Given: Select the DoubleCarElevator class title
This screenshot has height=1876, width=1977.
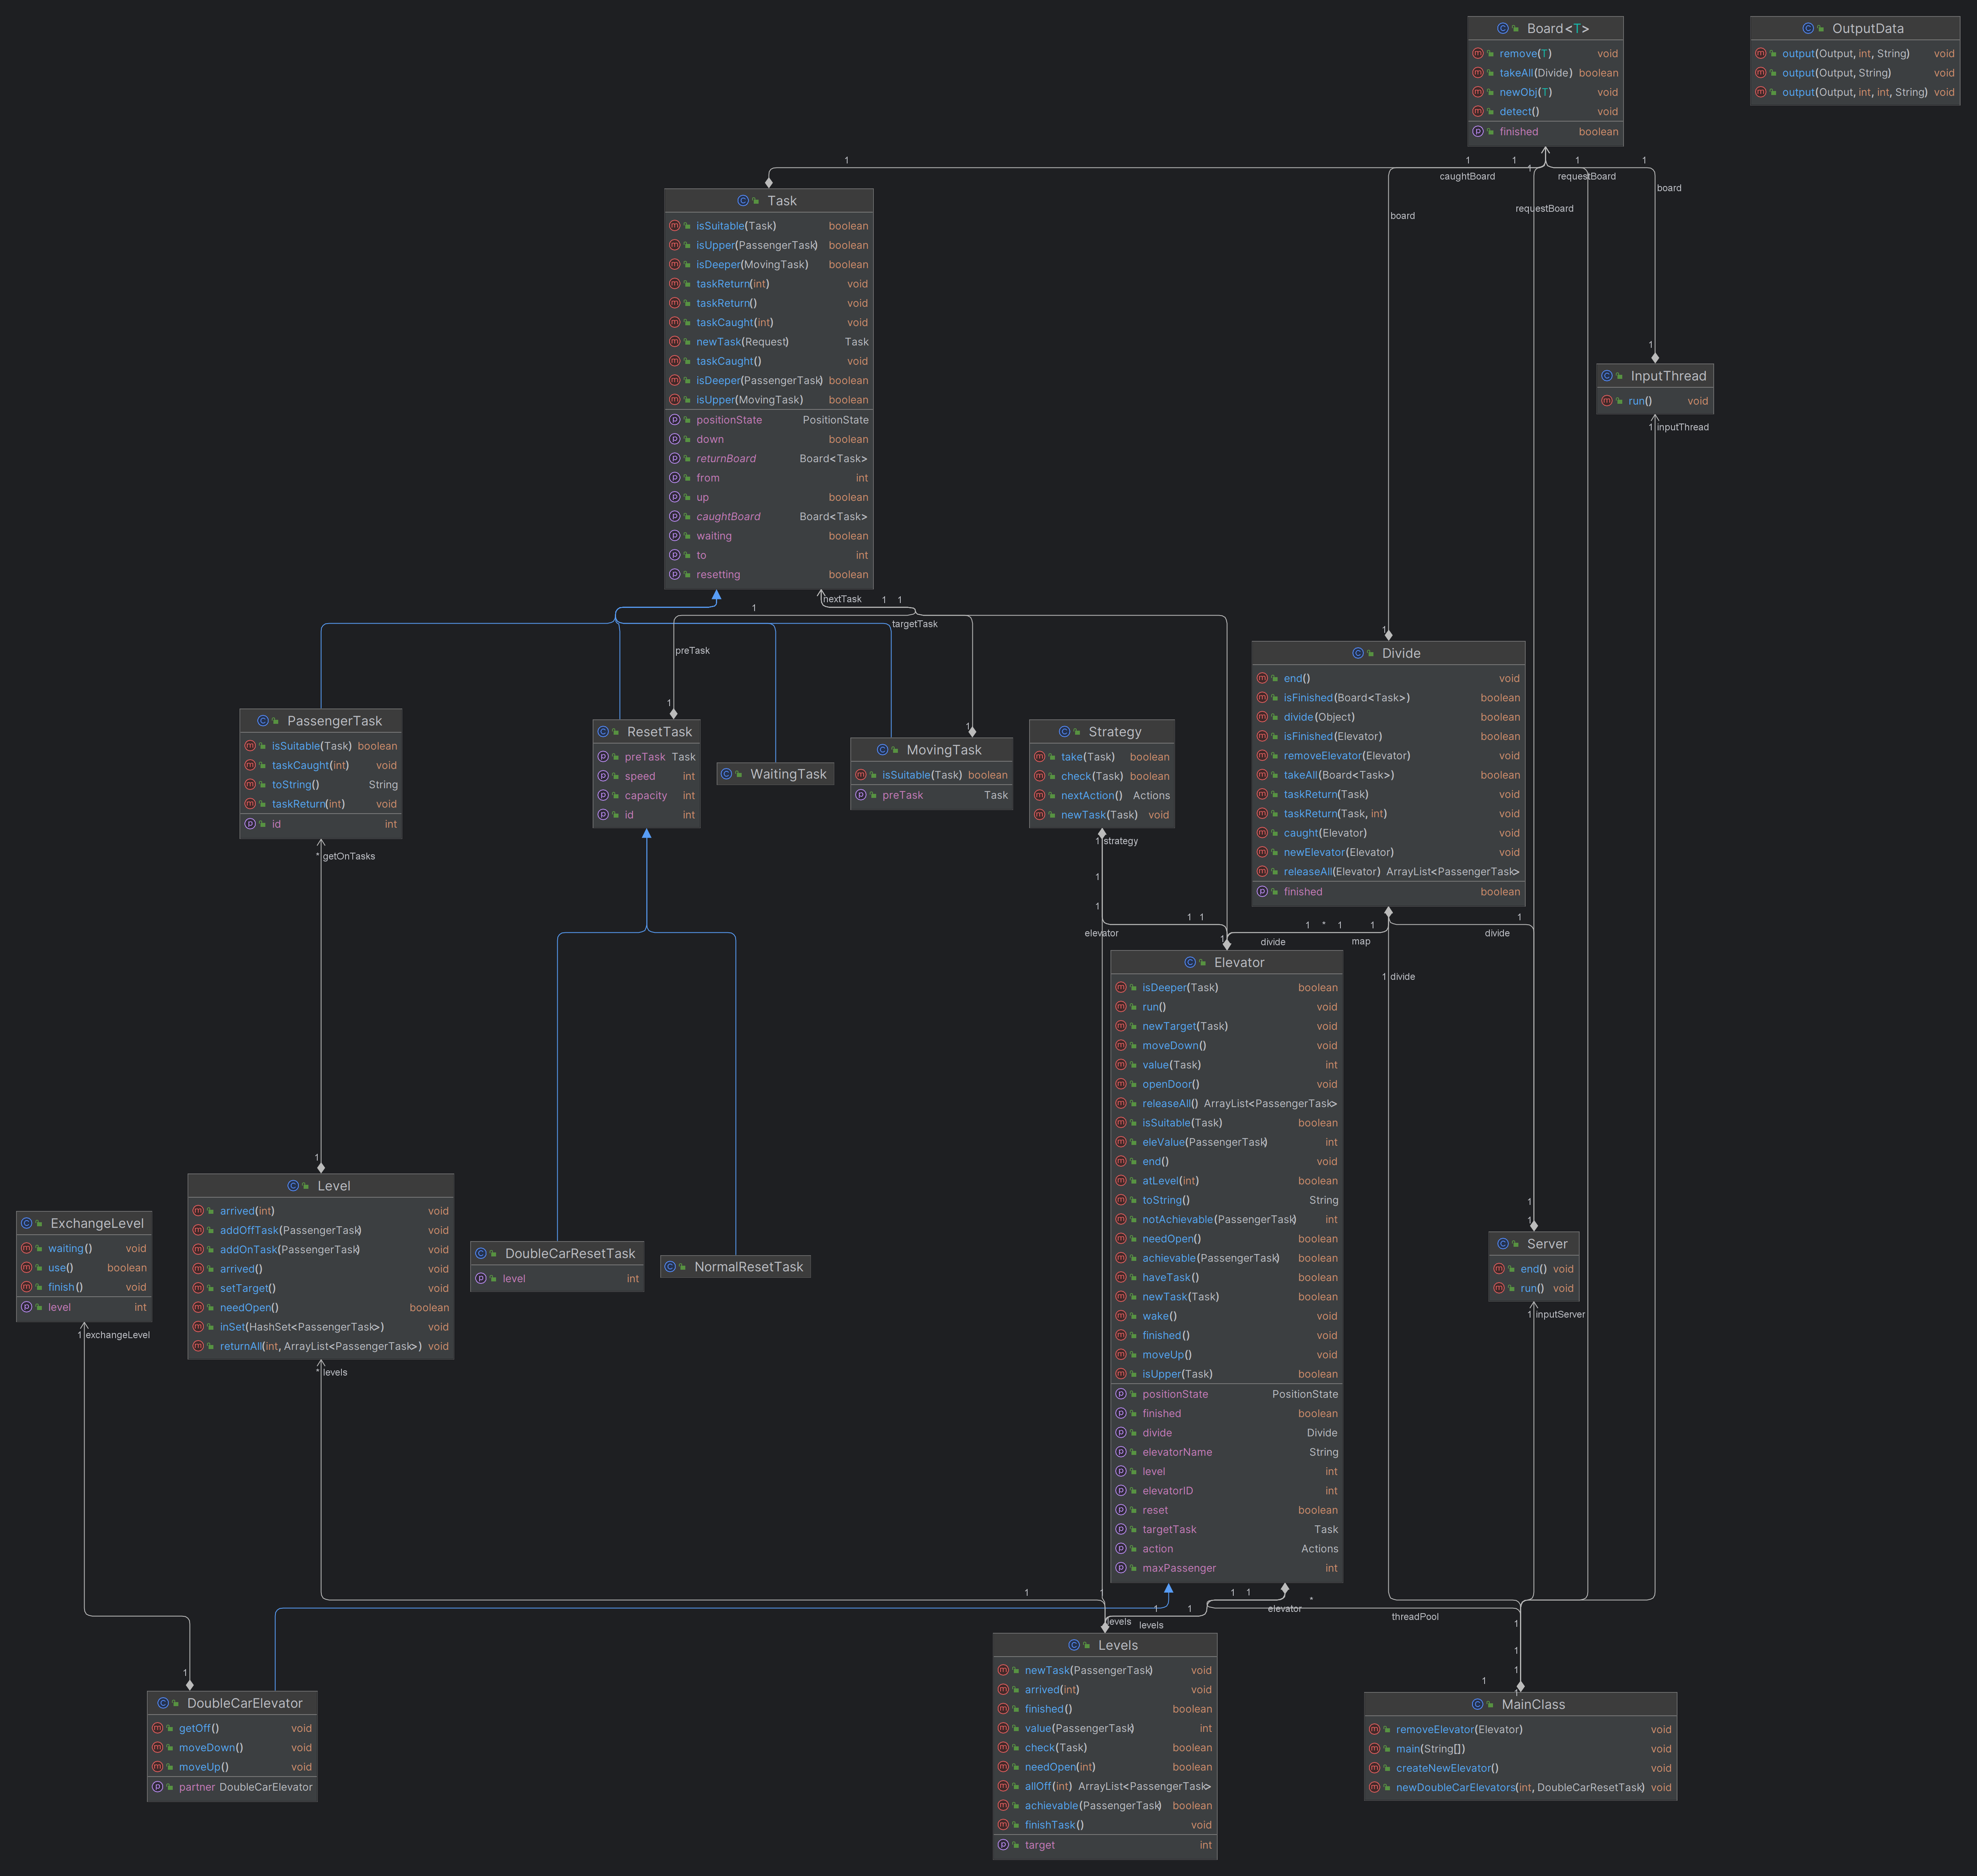Looking at the screenshot, I should (245, 1703).
